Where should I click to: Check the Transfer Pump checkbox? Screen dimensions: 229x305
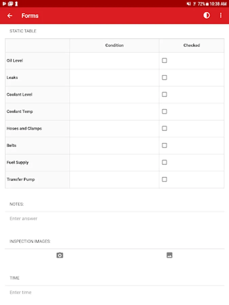165,179
